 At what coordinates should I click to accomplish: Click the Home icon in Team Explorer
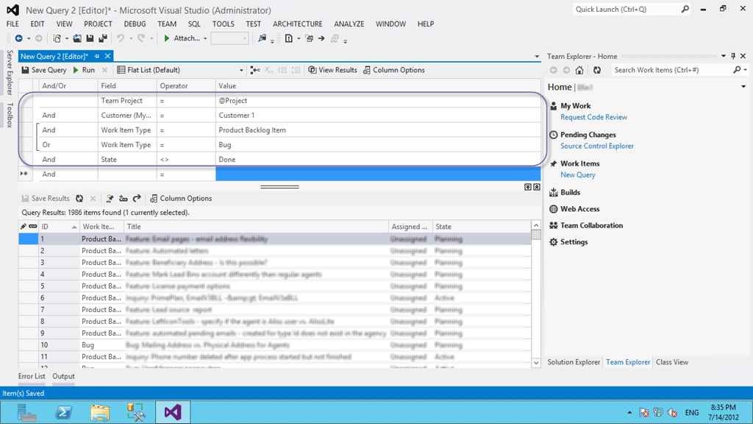(579, 70)
